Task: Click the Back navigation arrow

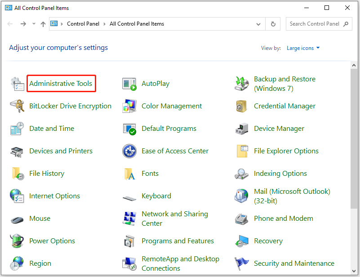Action: pyautogui.click(x=10, y=24)
